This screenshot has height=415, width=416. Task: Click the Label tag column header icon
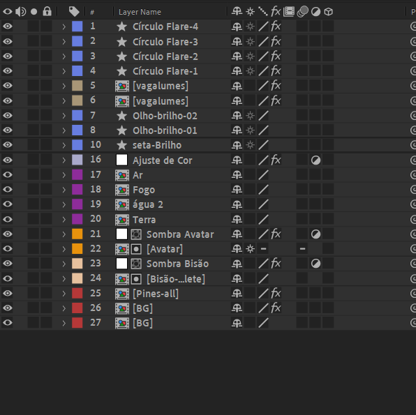[x=74, y=11]
